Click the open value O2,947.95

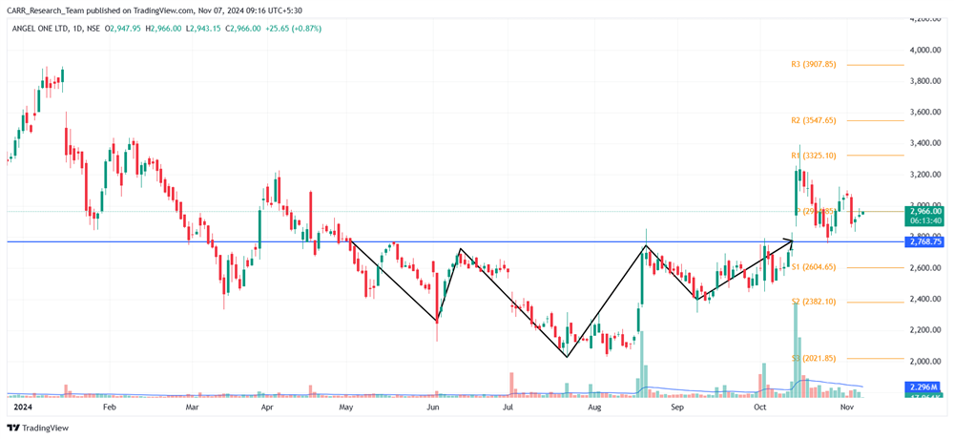click(123, 29)
